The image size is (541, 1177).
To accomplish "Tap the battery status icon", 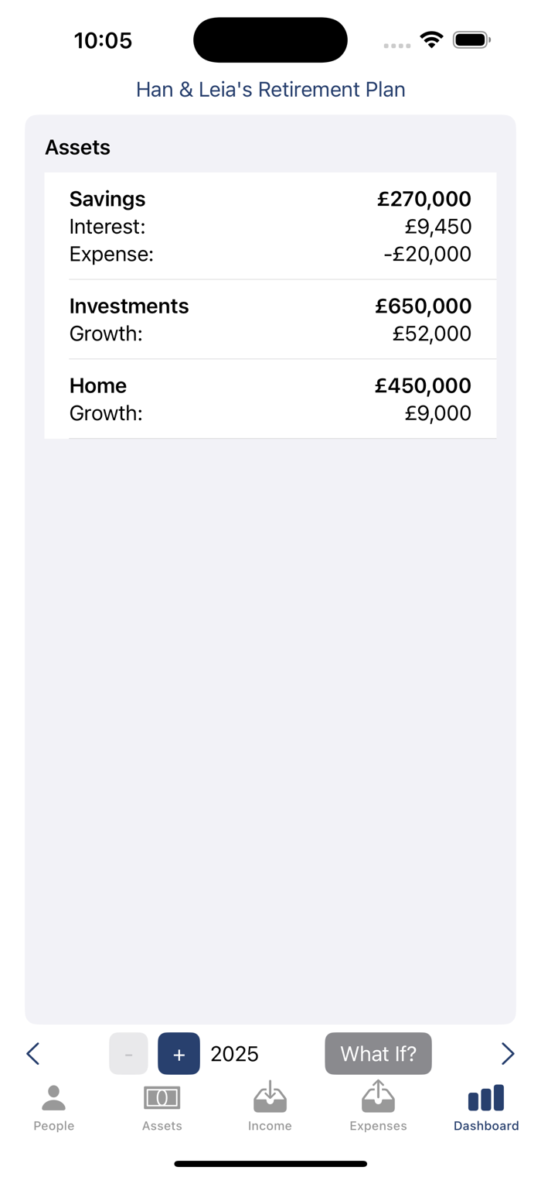I will (x=471, y=39).
